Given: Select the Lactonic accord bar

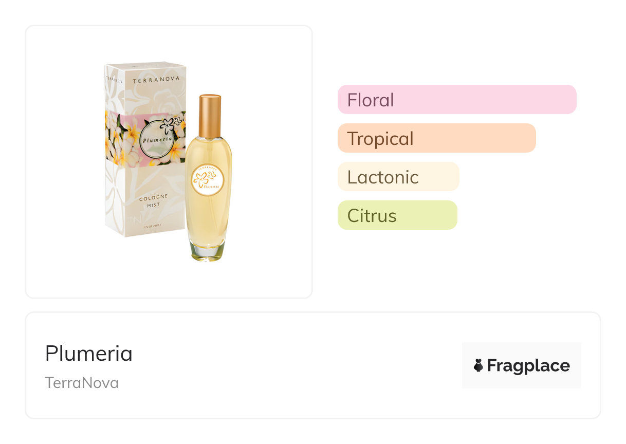Looking at the screenshot, I should coord(398,177).
